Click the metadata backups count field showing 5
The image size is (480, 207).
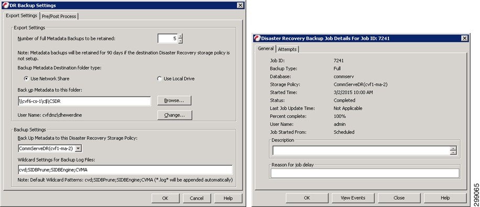click(x=168, y=39)
